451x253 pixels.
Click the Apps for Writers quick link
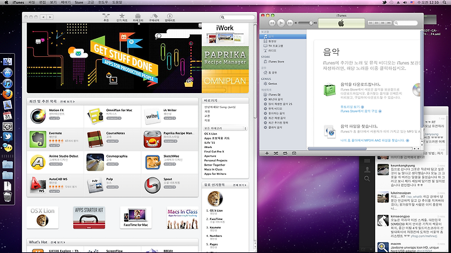(x=215, y=174)
